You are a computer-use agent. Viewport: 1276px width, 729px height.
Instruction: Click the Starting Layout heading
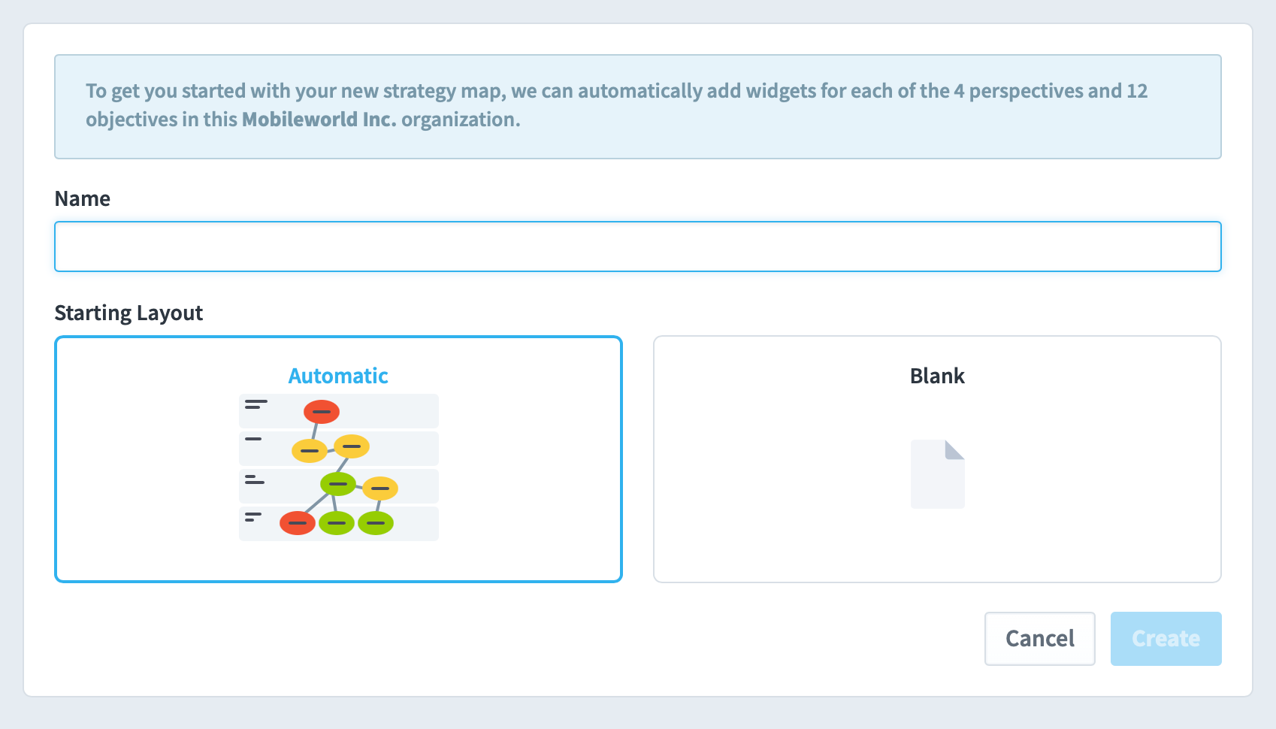[x=129, y=313]
